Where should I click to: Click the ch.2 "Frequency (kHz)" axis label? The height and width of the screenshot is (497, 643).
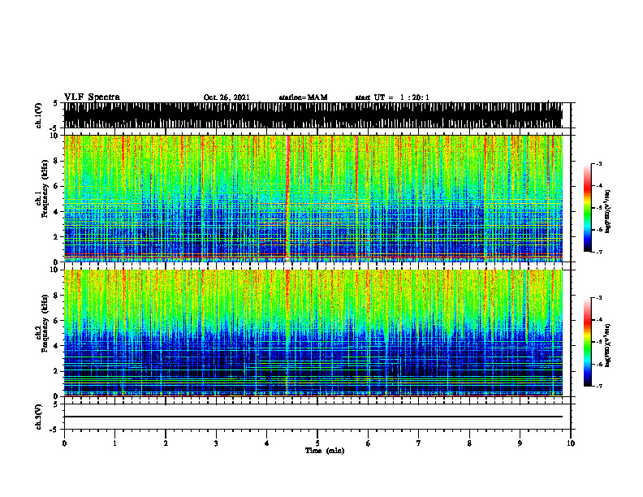45,323
